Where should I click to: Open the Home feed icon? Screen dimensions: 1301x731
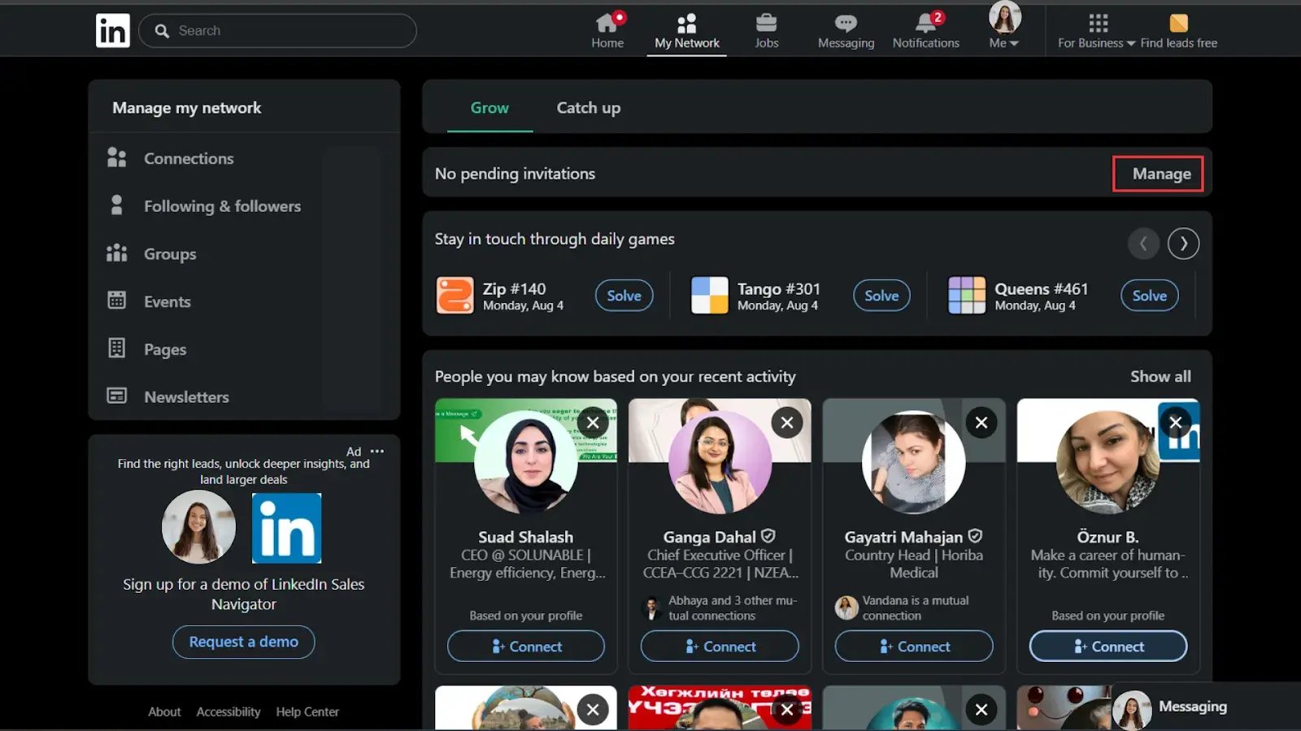607,24
